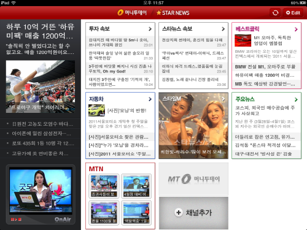
Task: Tap the battery indicator in the status bar
Action: click(x=303, y=3)
